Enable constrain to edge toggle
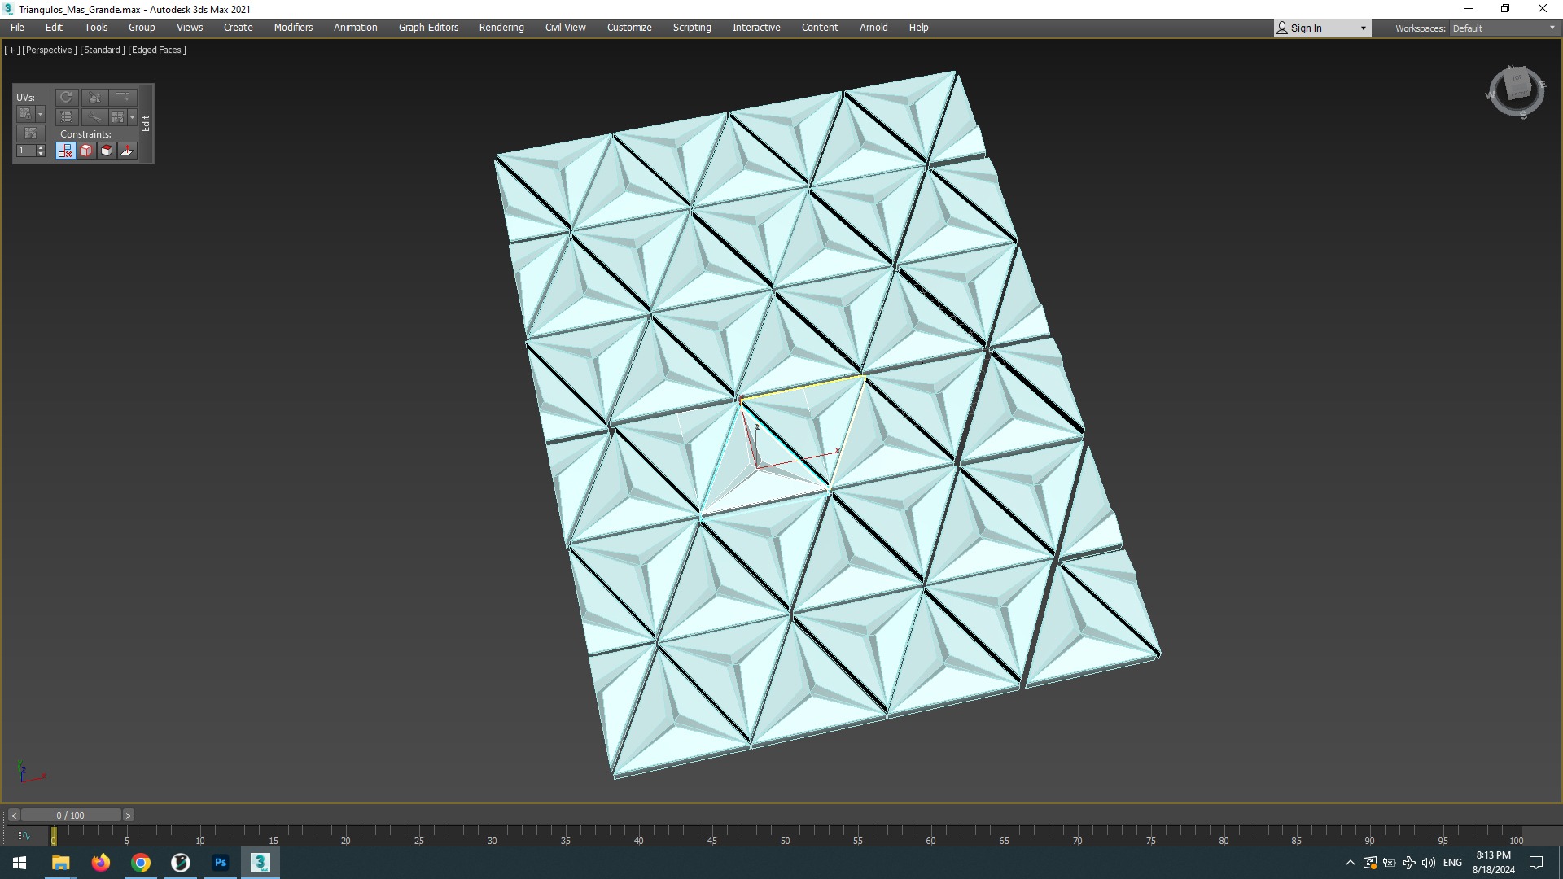The image size is (1563, 879). tap(86, 151)
